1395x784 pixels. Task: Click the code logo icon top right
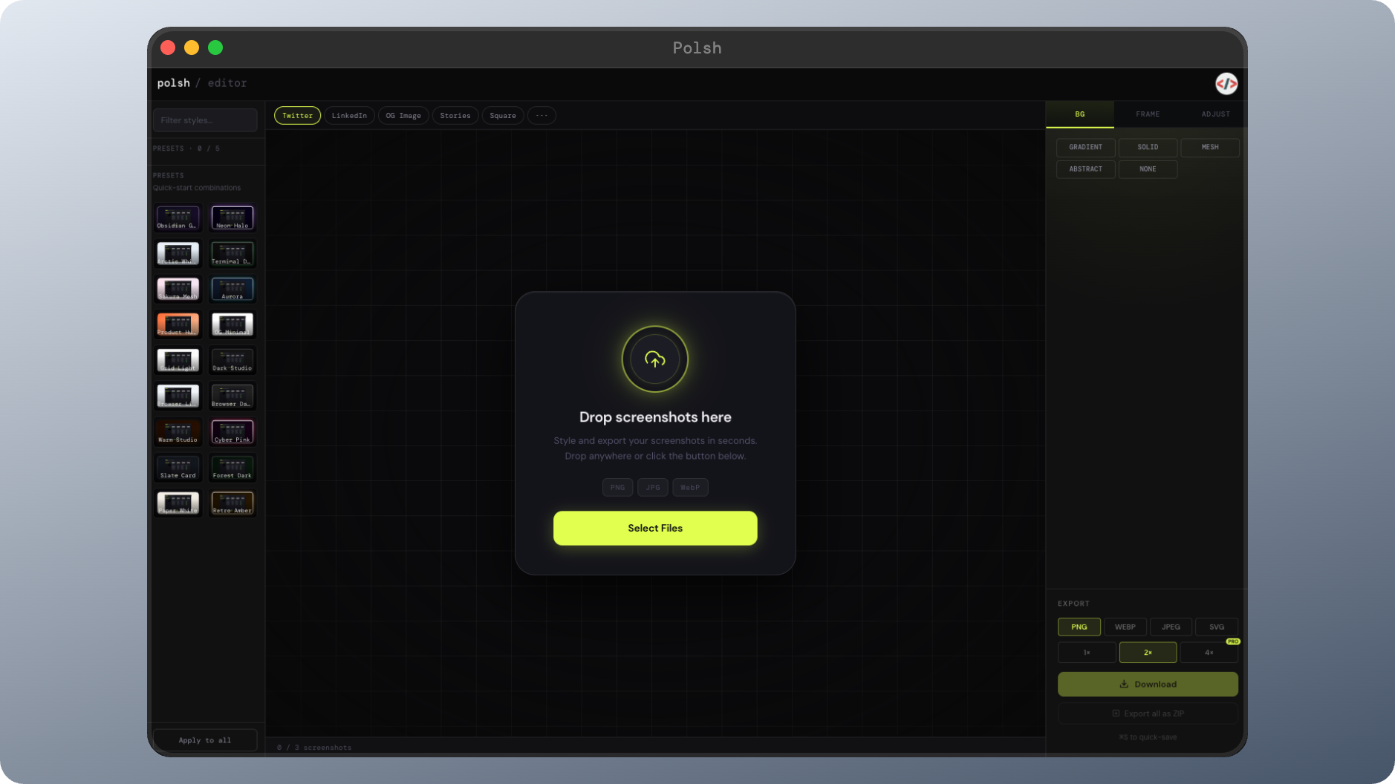click(x=1226, y=84)
